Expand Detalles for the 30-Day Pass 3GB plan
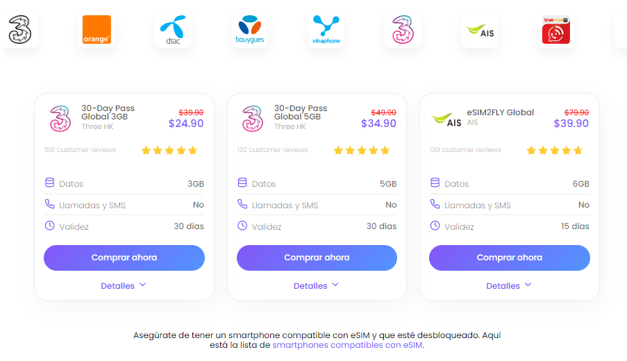The width and height of the screenshot is (627, 361). tap(124, 285)
